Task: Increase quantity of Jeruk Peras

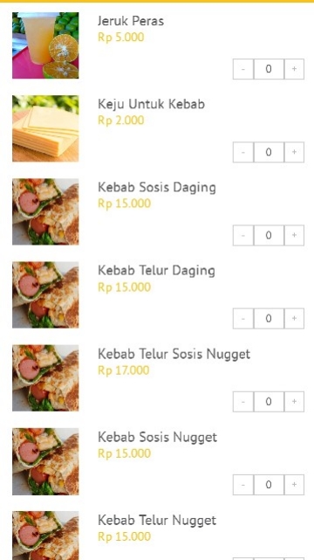Action: pyautogui.click(x=294, y=69)
